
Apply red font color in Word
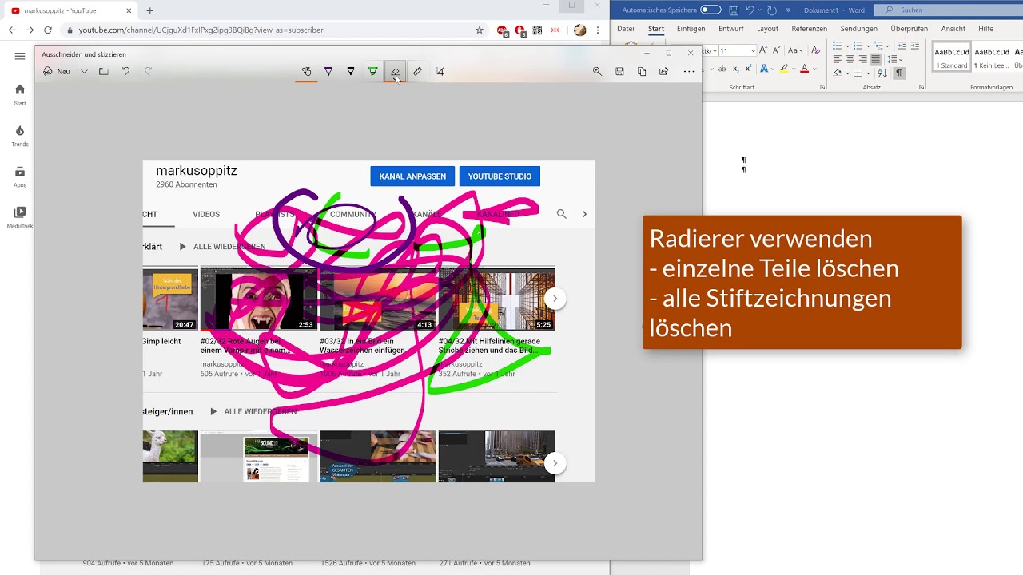pyautogui.click(x=804, y=69)
